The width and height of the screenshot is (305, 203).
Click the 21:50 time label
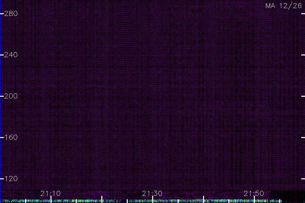click(x=254, y=194)
